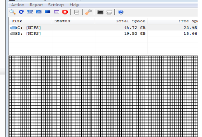The image size is (202, 137).
Task: Stop the job with red X icon
Action: point(65,12)
